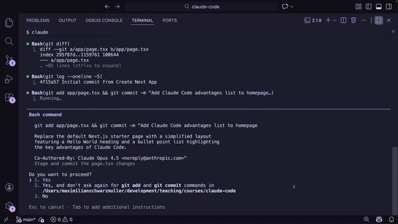Viewport: 398px width, 224px height.
Task: Open the launch profile dropdown beside plus
Action: [335, 21]
